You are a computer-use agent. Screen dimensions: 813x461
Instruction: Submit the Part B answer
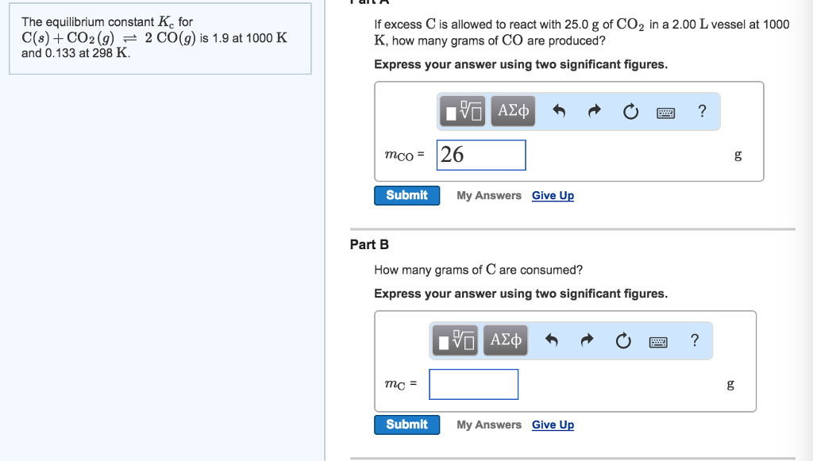point(406,425)
